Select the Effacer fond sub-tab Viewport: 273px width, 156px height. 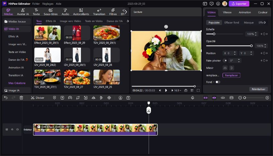(232, 22)
